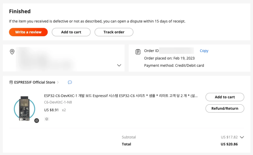Open chat via the message bubble icon
This screenshot has width=253, height=155.
click(x=70, y=82)
